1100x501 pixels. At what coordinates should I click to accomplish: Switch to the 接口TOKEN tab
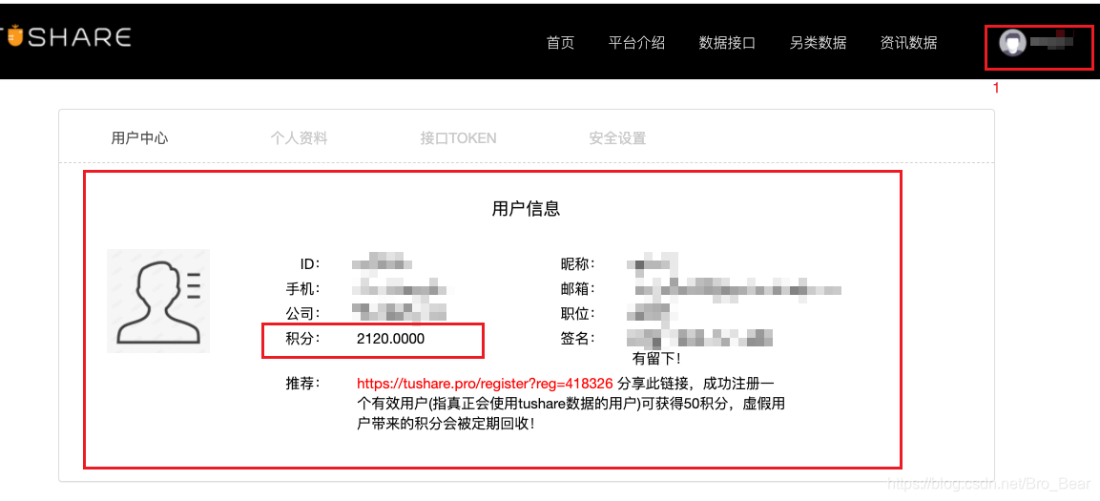click(458, 138)
